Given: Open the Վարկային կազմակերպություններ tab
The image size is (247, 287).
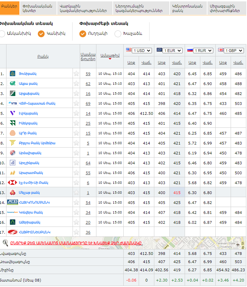Looking at the screenshot, I should pyautogui.click(x=85, y=8).
